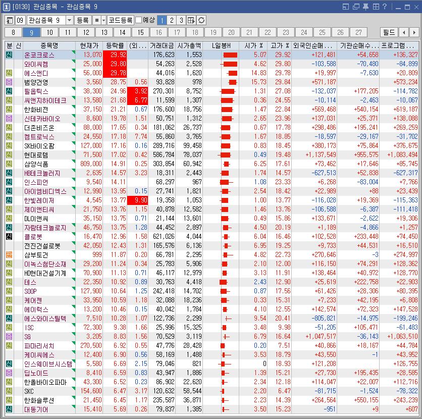422x419 pixels.
Task: Select the SOOP stock name
Action: pos(30,291)
